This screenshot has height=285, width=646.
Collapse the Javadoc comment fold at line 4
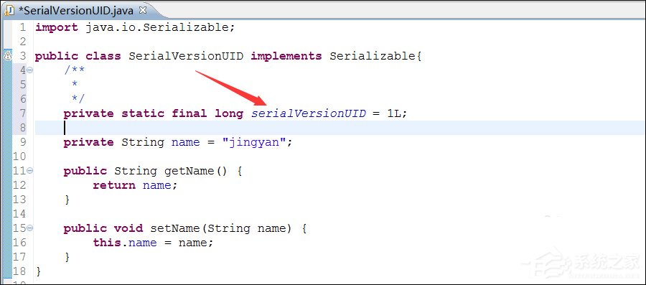tap(29, 70)
